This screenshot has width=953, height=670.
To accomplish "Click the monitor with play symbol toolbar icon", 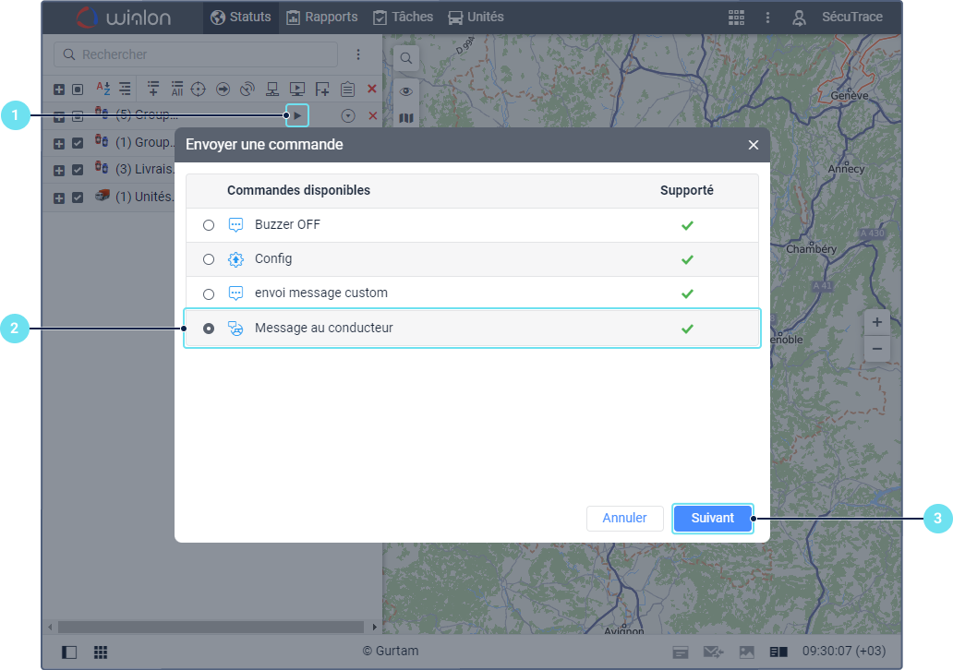I will (297, 90).
